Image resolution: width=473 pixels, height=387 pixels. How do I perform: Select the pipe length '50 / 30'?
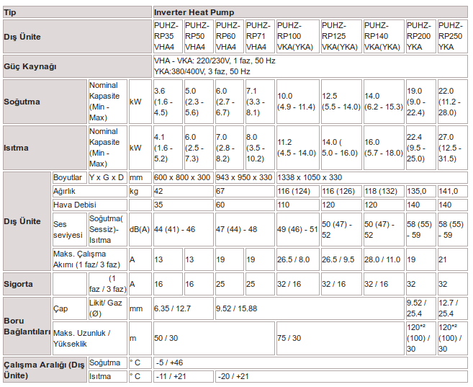(x=214, y=338)
